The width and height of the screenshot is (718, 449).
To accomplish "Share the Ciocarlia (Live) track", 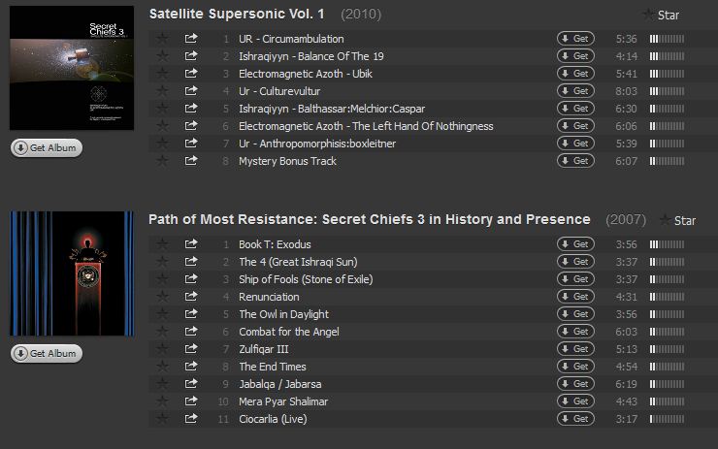I will [191, 419].
